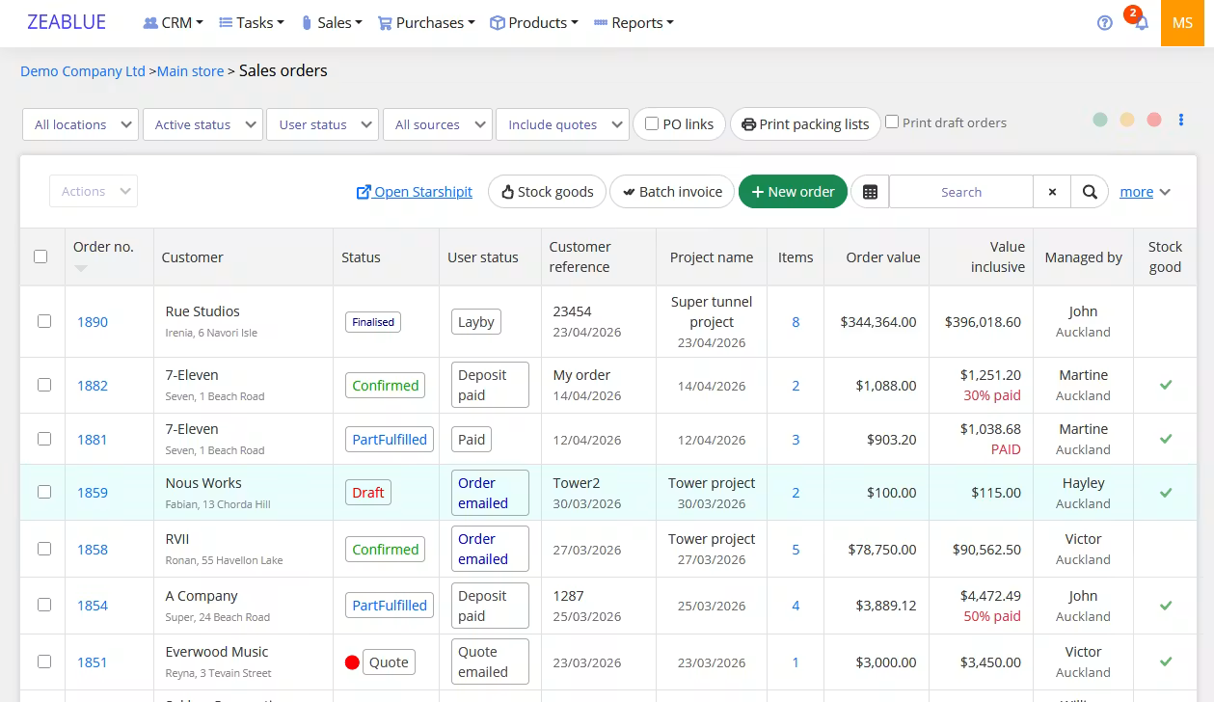1214x702 pixels.
Task: Open order number 1890
Action: point(93,322)
